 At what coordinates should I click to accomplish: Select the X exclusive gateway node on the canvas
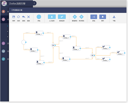[x=53, y=45]
